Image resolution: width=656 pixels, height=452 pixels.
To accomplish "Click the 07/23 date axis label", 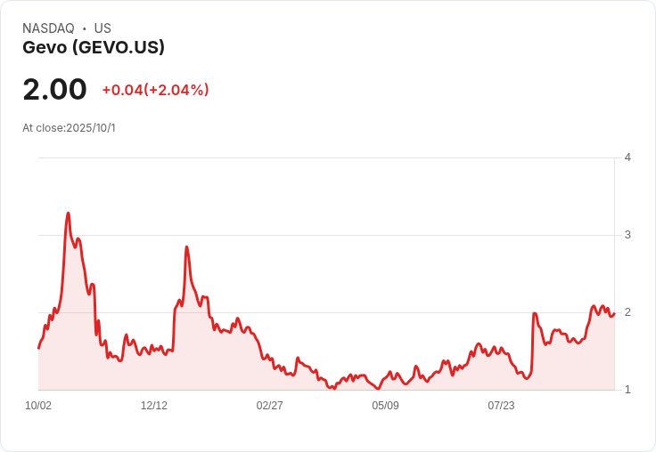I will tap(501, 406).
